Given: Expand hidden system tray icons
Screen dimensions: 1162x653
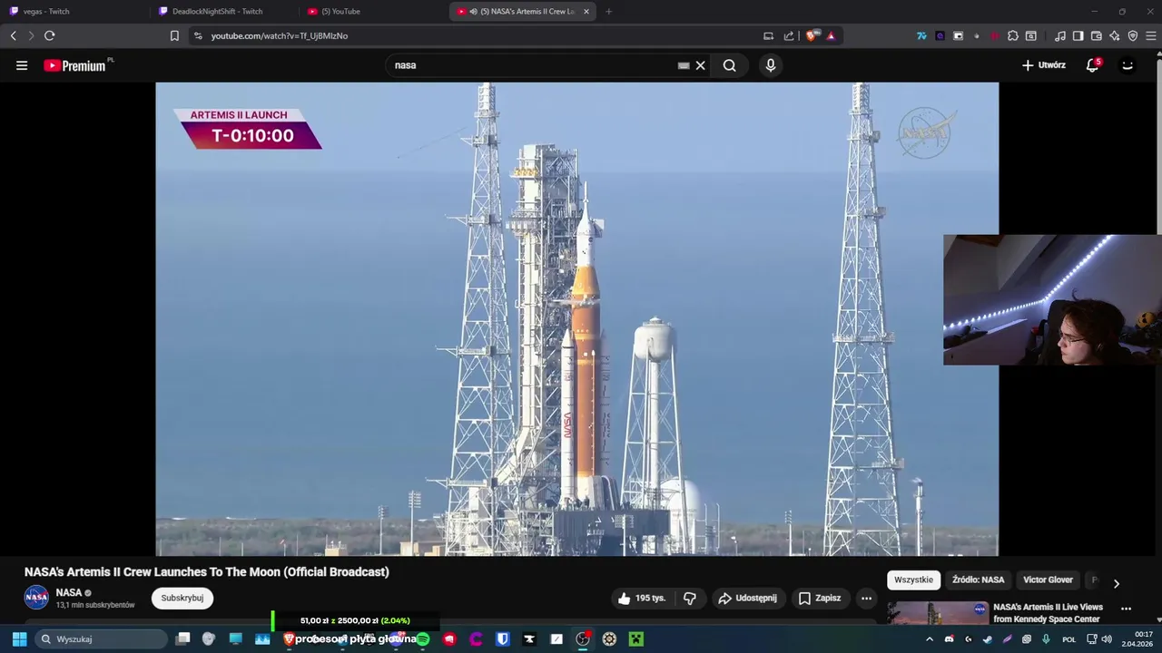Looking at the screenshot, I should 930,639.
